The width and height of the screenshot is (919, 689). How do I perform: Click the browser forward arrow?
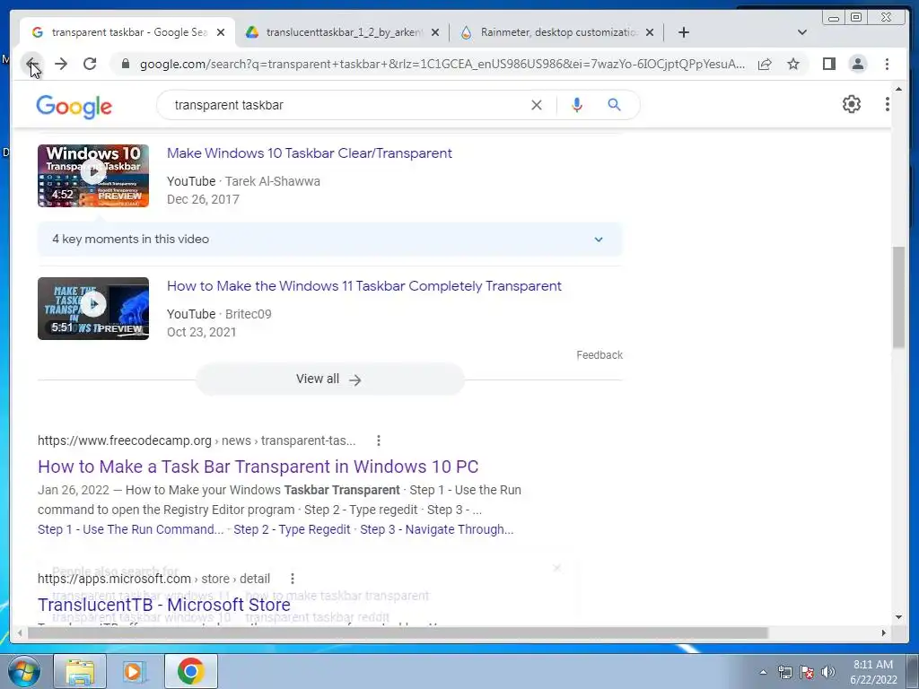click(61, 64)
